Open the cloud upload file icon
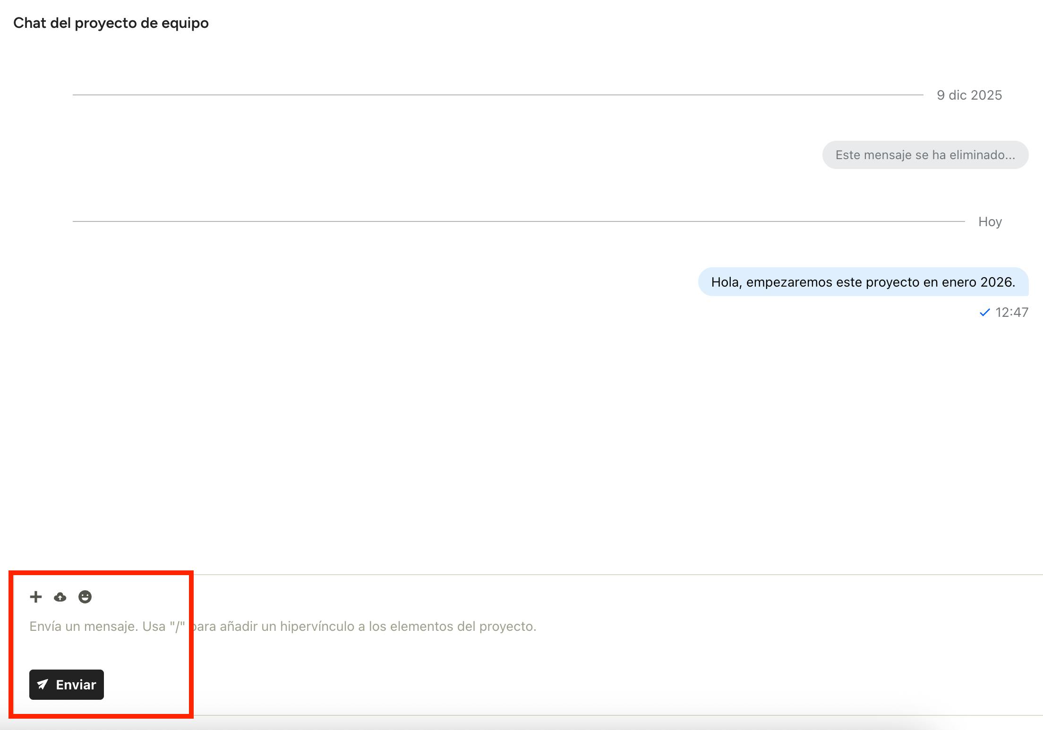This screenshot has height=730, width=1043. pyautogui.click(x=60, y=597)
